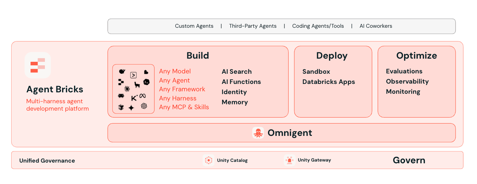Click the starburst logo icon
Screen dimensions: 477x184
tap(127, 89)
